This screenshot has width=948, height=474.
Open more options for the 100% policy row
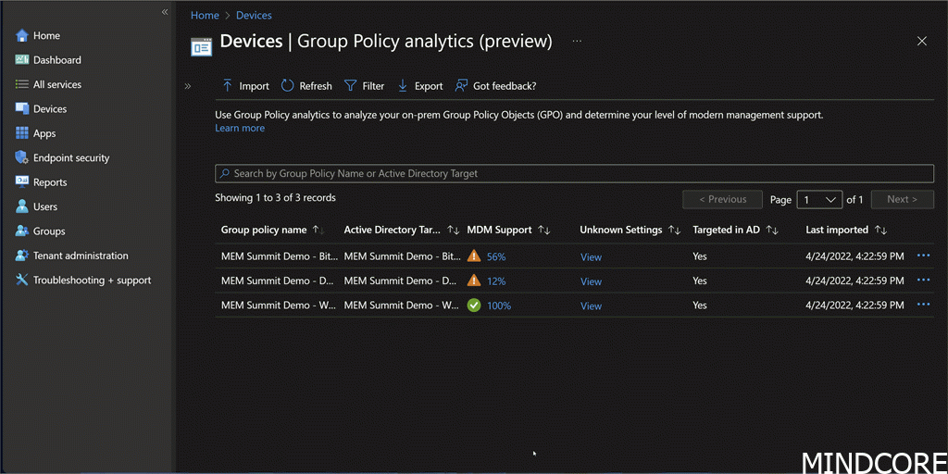[923, 305]
